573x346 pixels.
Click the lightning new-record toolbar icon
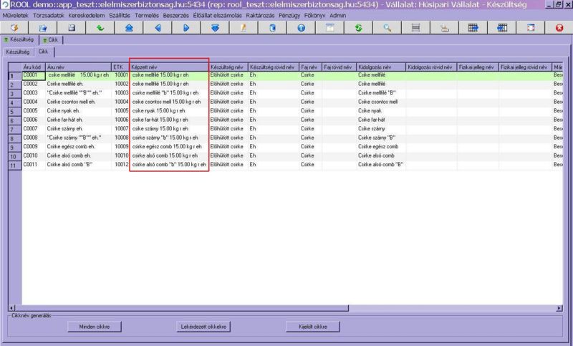point(14,28)
